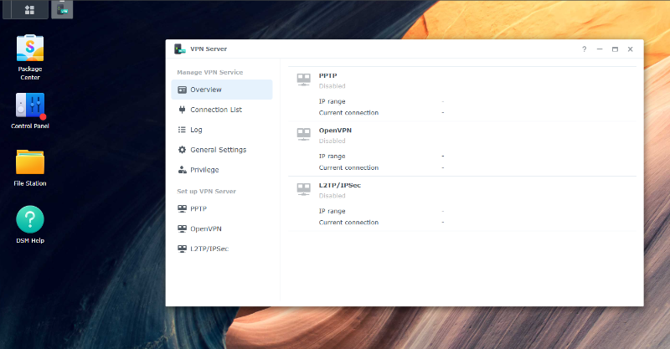This screenshot has height=349, width=670.
Task: Launch Control Panel desktop icon
Action: click(x=30, y=105)
